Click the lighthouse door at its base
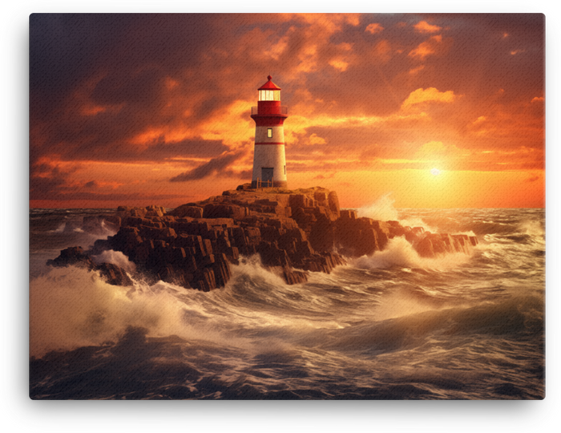Image resolution: width=561 pixels, height=433 pixels. pyautogui.click(x=267, y=175)
